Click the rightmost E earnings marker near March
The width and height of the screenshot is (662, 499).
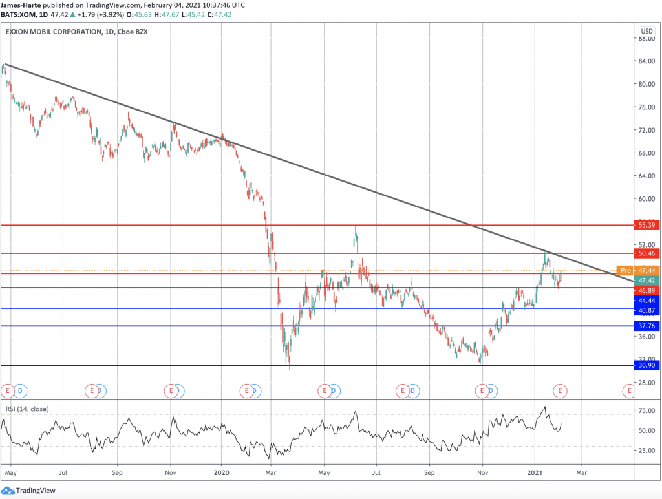pyautogui.click(x=628, y=391)
